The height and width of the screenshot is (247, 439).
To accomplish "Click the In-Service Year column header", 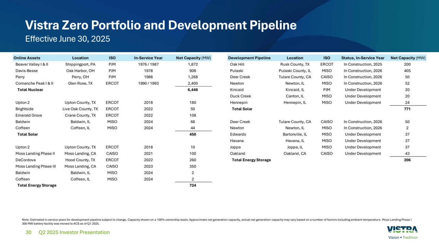I will (148, 58).
